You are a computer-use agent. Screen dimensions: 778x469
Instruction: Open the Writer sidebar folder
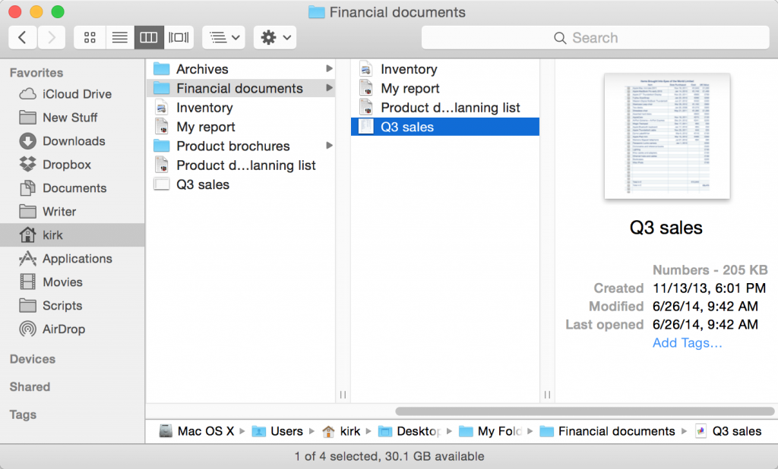pyautogui.click(x=72, y=212)
